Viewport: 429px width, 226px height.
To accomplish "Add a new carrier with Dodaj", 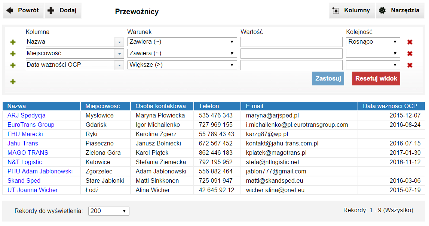I will pyautogui.click(x=63, y=10).
